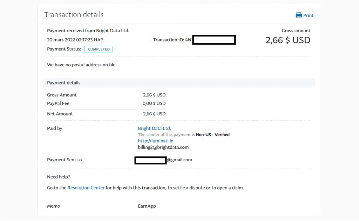Click the 'Need help?' heading
The width and height of the screenshot is (359, 221).
[59, 177]
